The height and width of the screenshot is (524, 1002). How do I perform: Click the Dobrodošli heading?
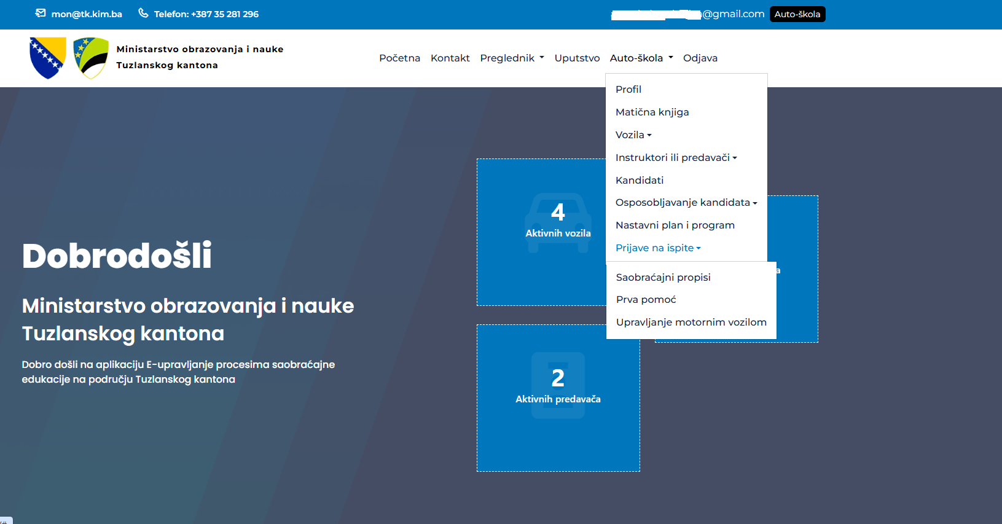[117, 256]
